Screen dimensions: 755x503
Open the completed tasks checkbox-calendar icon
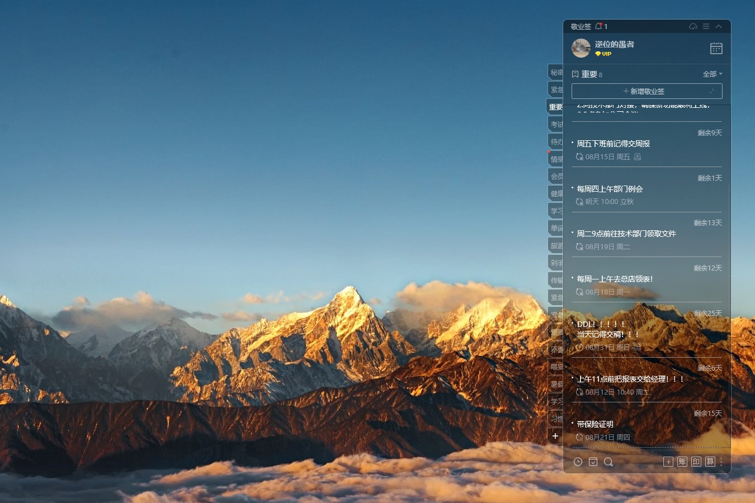point(593,462)
